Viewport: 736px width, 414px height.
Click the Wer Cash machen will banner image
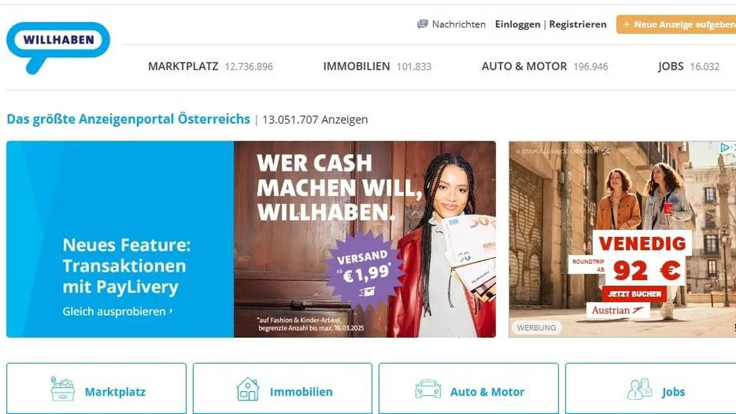(x=364, y=239)
